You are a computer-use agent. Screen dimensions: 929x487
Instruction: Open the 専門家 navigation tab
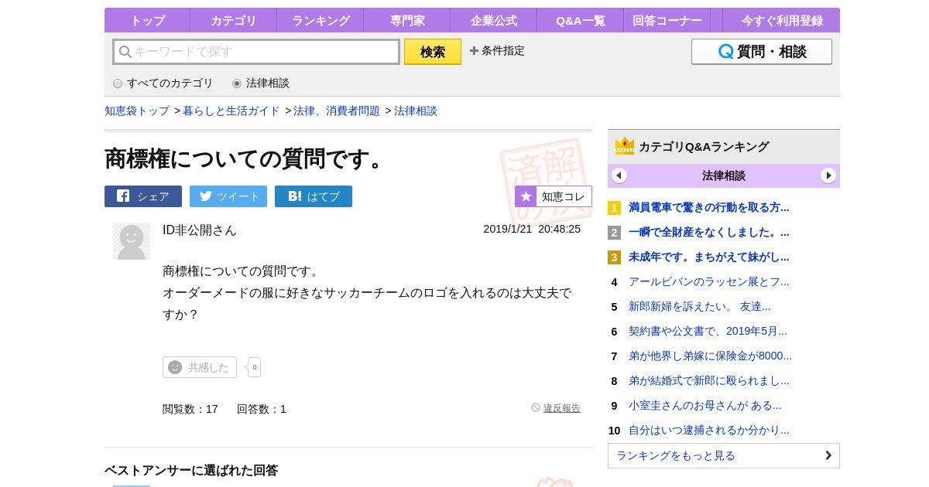pos(407,21)
